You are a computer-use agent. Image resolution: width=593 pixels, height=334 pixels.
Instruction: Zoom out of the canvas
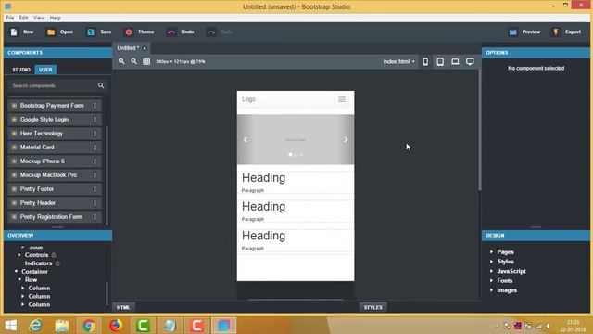pos(133,61)
